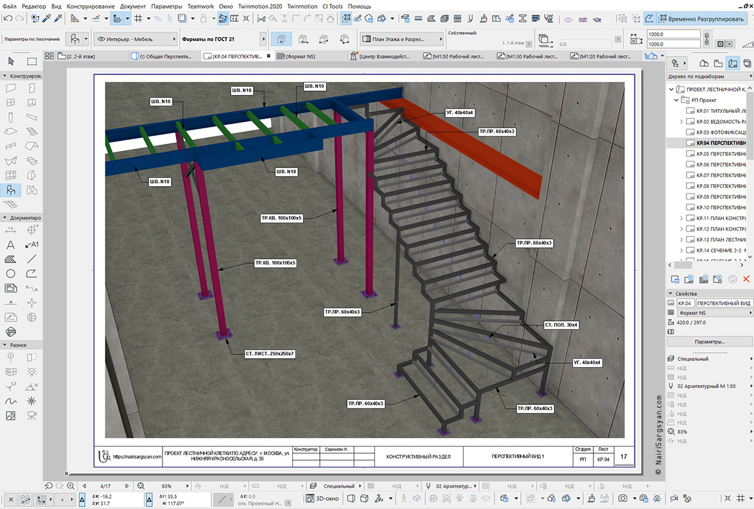The width and height of the screenshot is (754, 509).
Task: Select the Spline curve tool
Action: coord(10,401)
